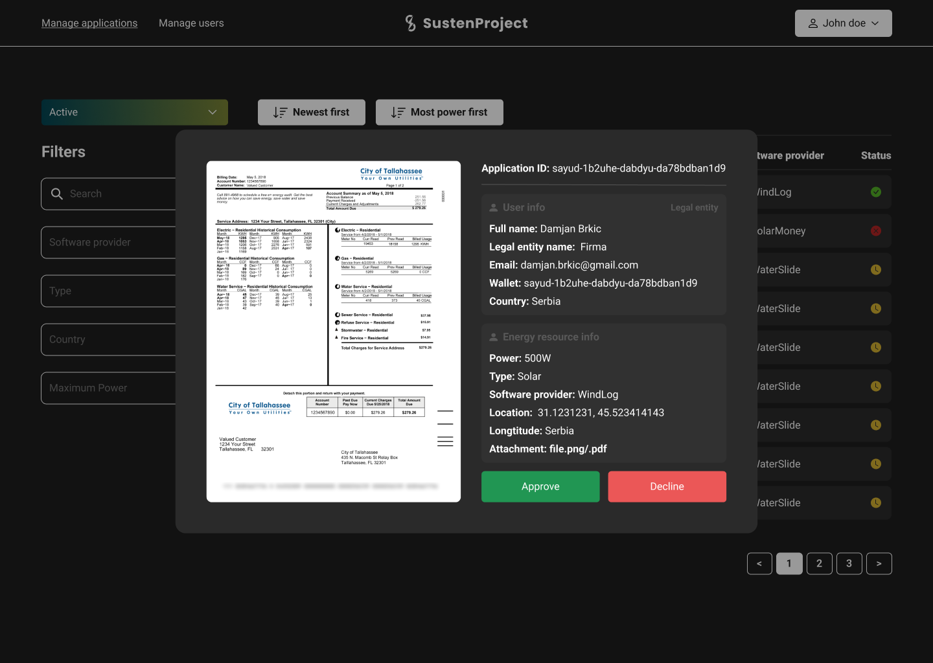The image size is (933, 663).
Task: Go to page 2 of results
Action: pos(819,563)
